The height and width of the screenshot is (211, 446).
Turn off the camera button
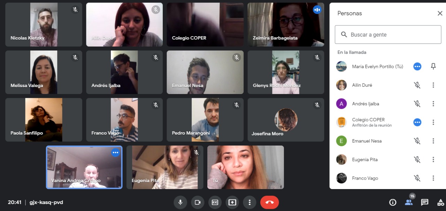[x=198, y=202]
